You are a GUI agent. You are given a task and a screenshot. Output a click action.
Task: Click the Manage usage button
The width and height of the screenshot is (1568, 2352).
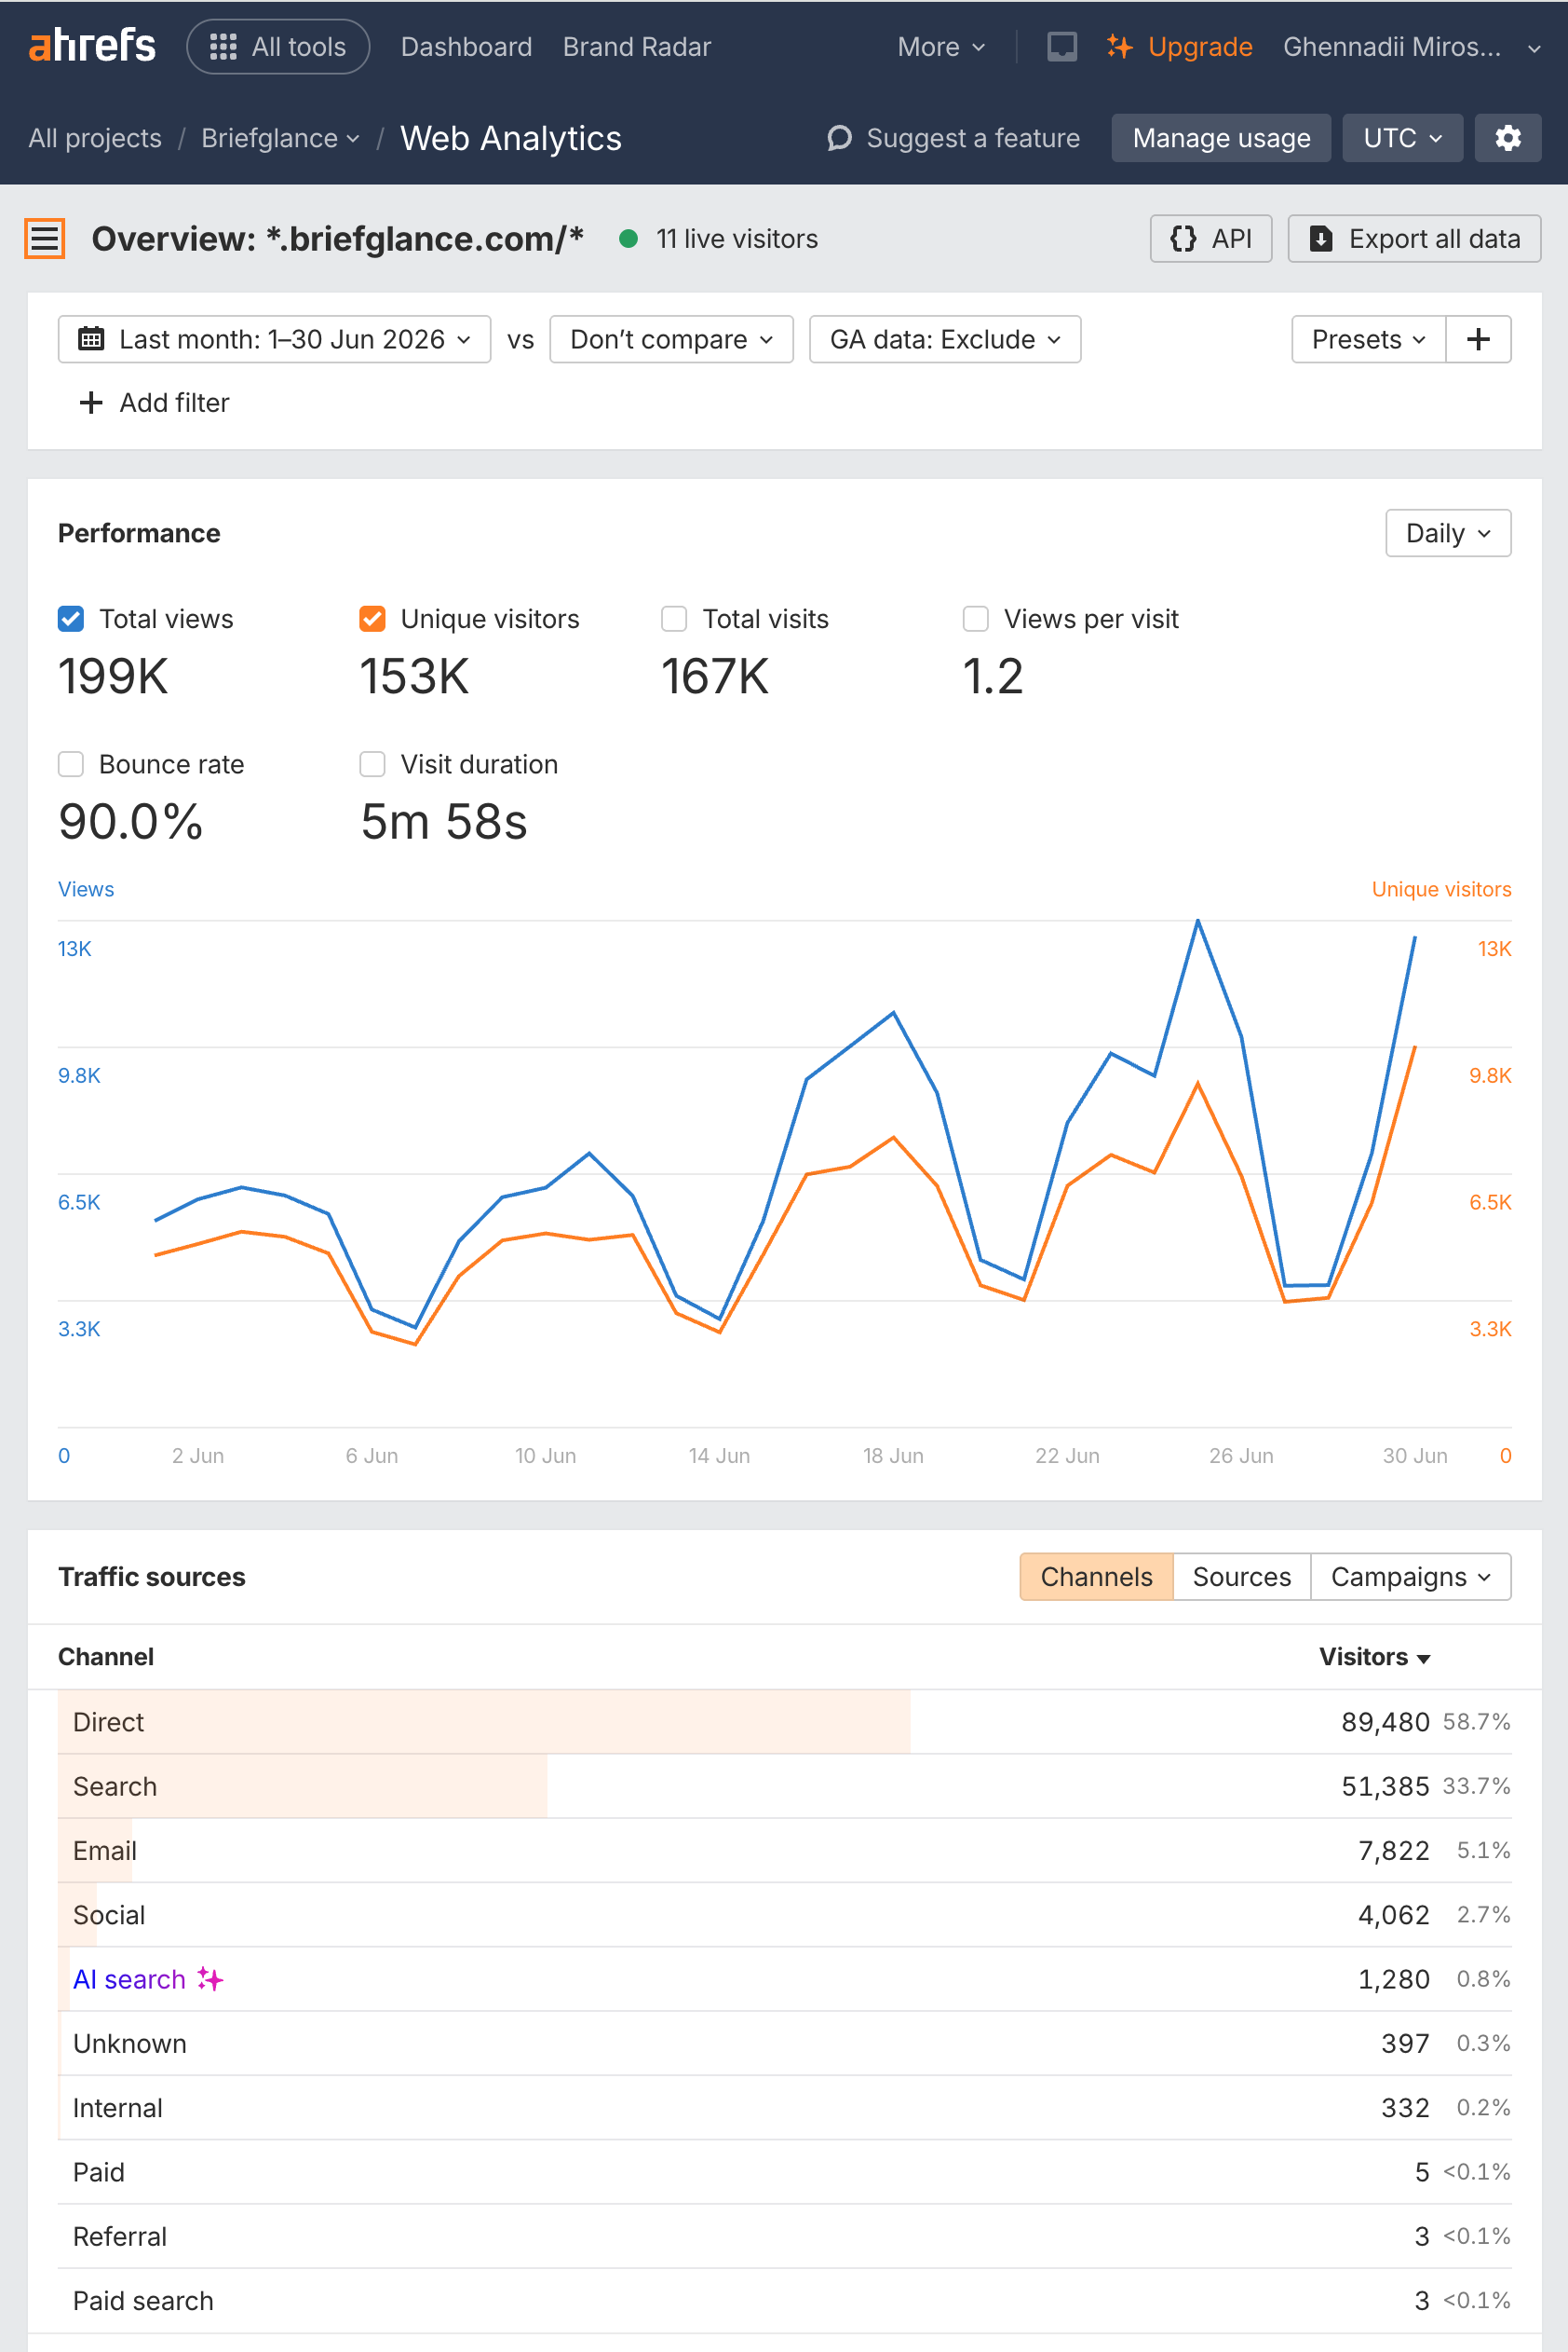point(1221,137)
